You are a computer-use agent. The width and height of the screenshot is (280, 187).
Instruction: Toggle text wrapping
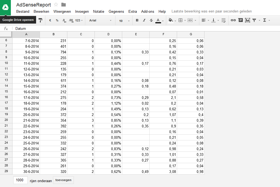tap(224, 20)
